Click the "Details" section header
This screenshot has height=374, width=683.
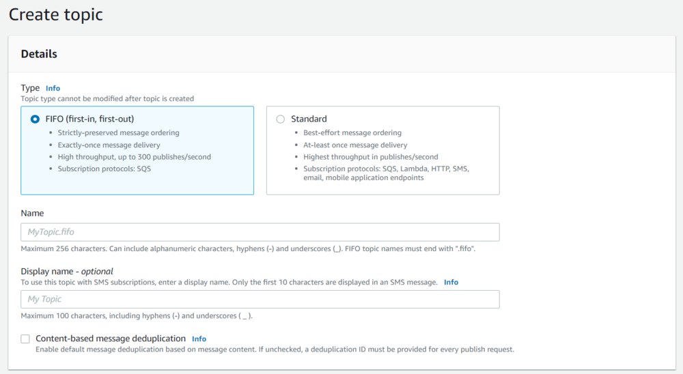(x=39, y=54)
